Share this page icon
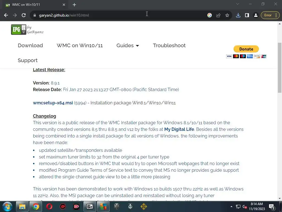 218,15
